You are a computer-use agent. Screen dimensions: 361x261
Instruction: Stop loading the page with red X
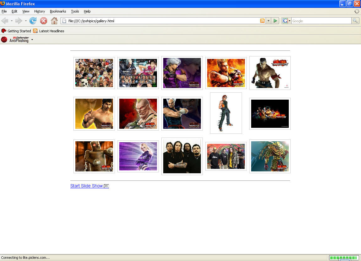pyautogui.click(x=44, y=21)
